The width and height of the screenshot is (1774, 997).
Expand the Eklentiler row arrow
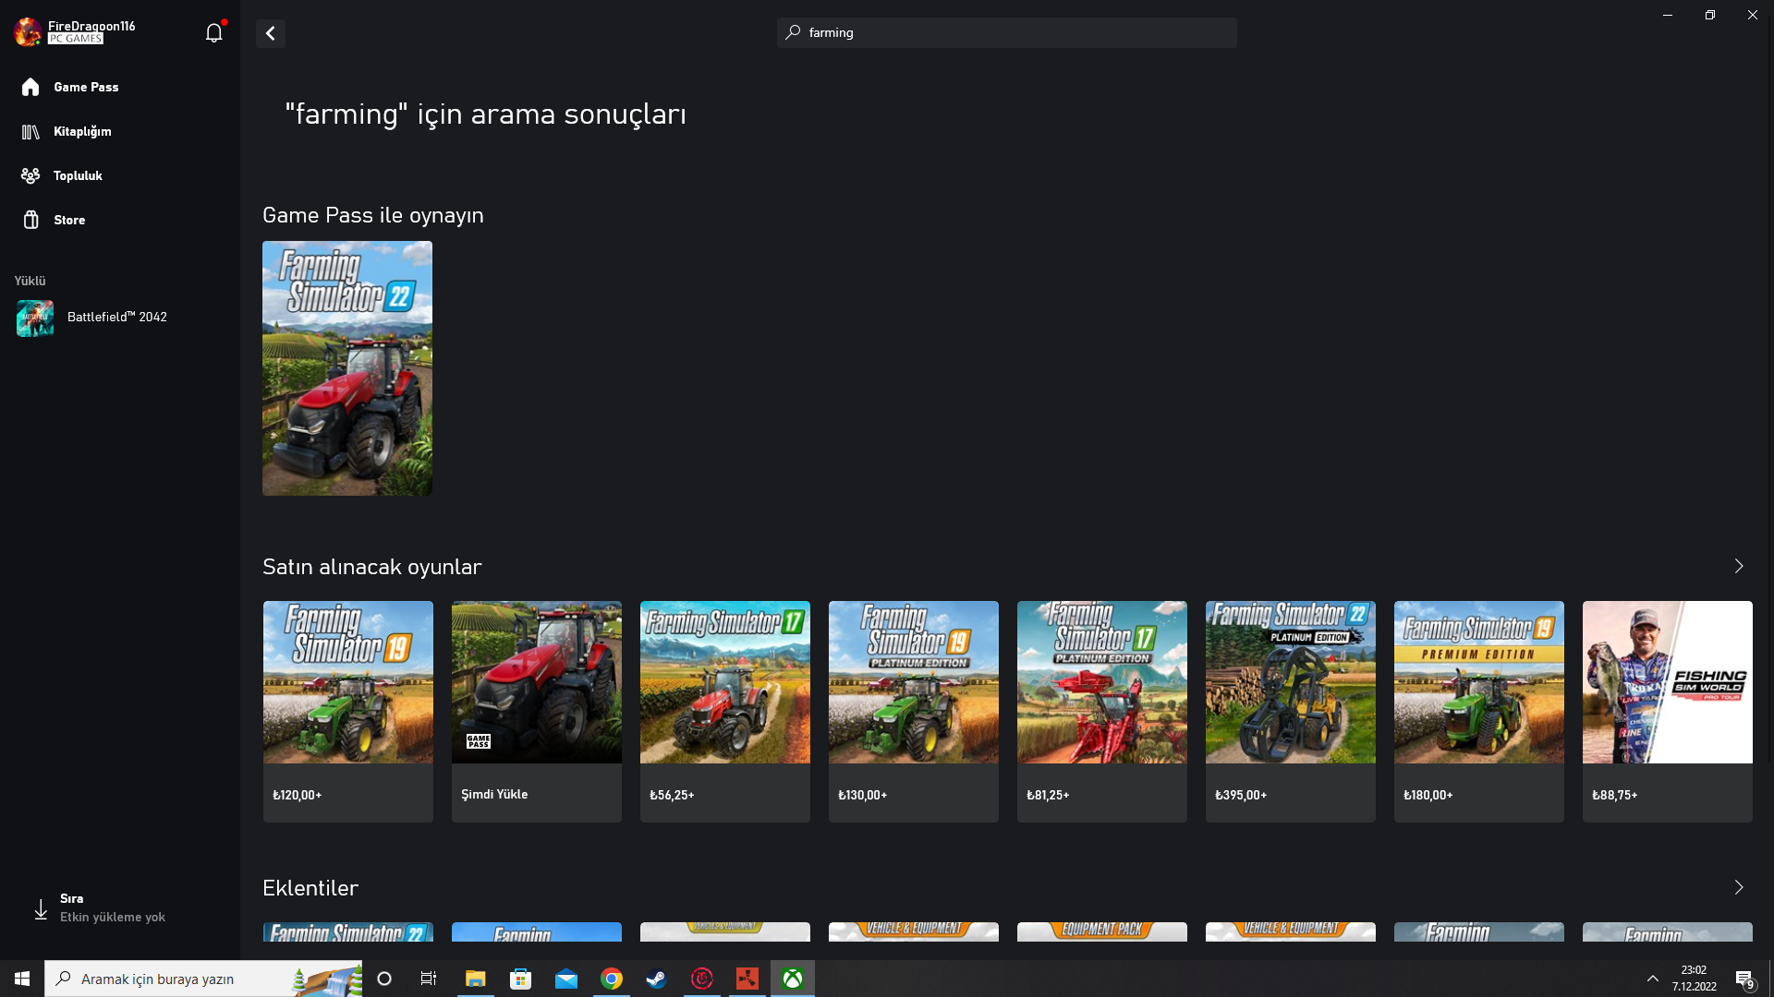(x=1739, y=887)
